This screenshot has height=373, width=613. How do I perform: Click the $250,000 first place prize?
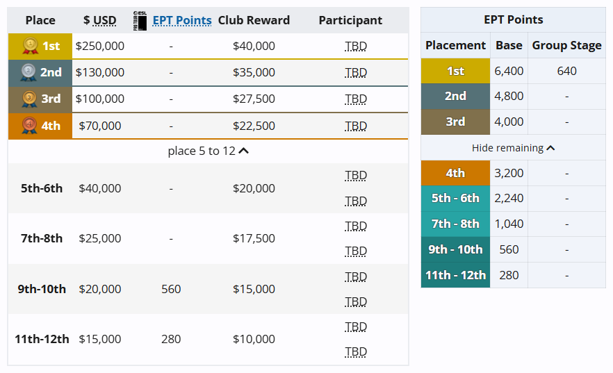click(100, 47)
